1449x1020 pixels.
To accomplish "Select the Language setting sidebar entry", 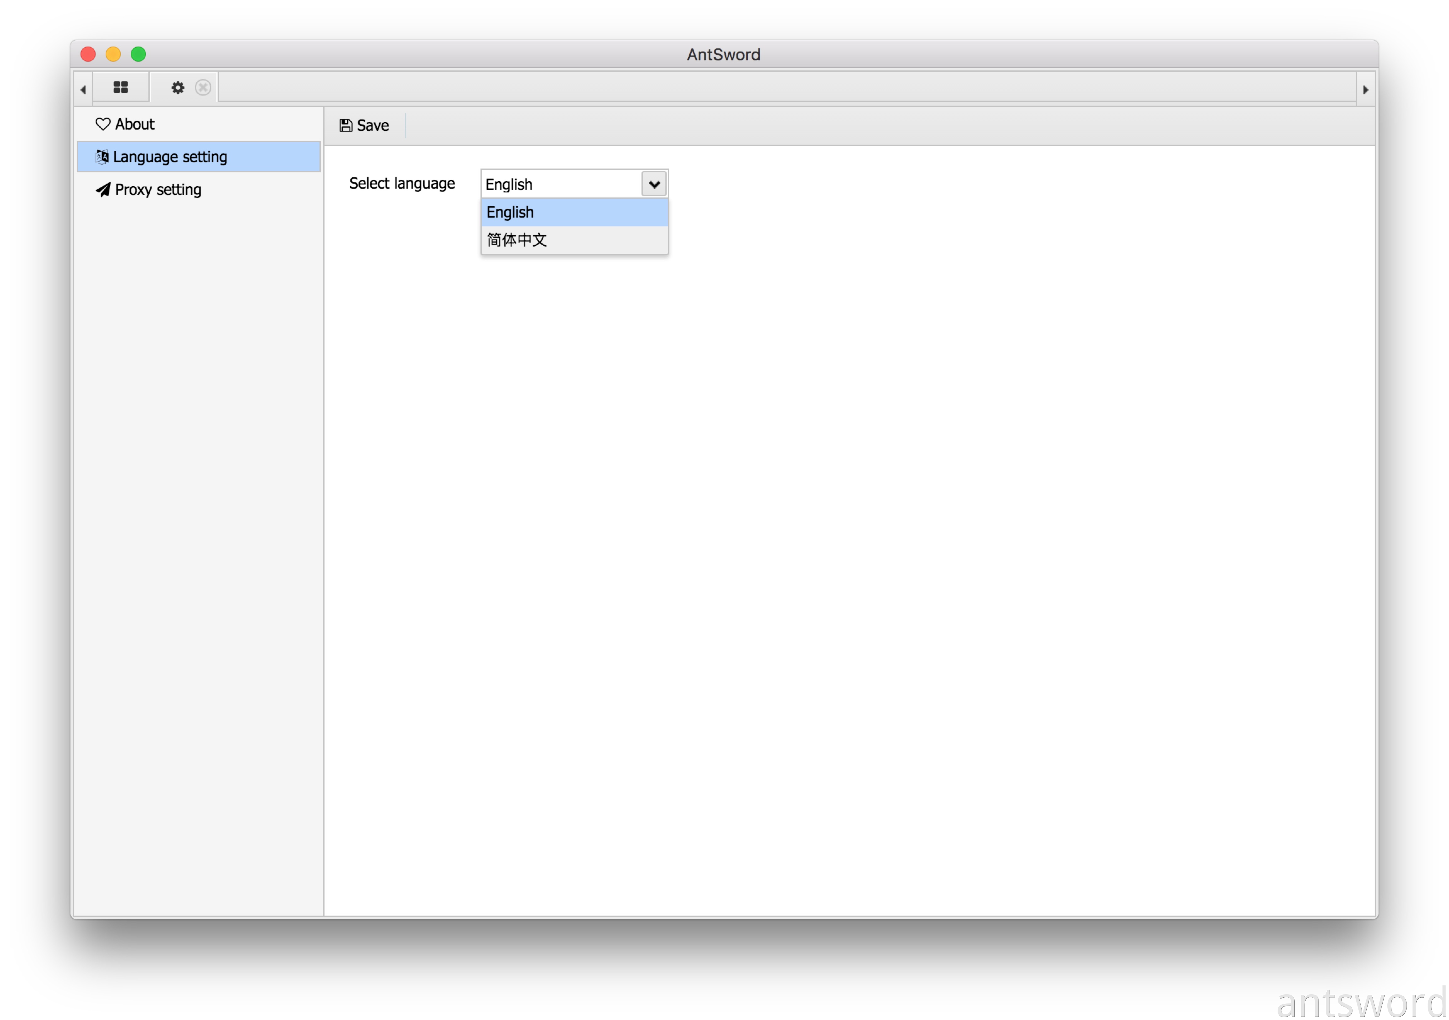I will (170, 157).
